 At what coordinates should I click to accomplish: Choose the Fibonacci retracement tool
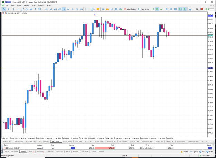(x=31, y=9)
